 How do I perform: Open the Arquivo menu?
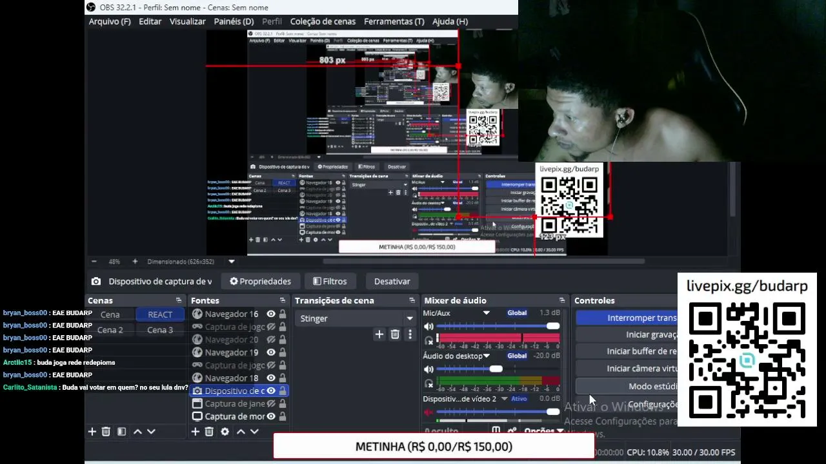(110, 21)
